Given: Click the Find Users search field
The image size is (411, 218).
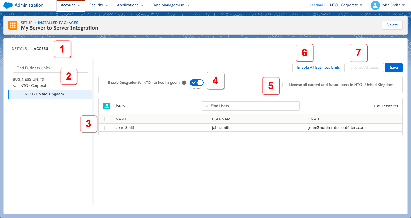Looking at the screenshot, I should (x=251, y=106).
